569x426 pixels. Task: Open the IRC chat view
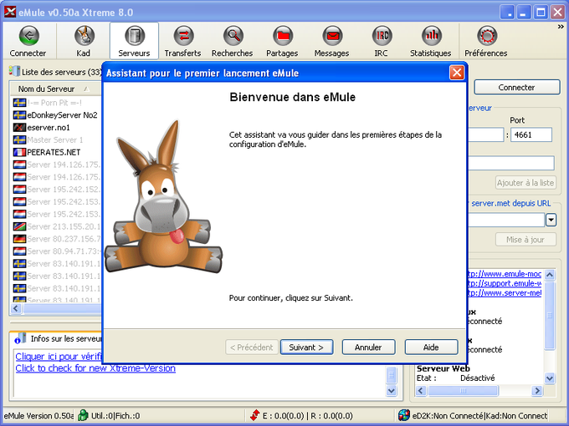382,41
